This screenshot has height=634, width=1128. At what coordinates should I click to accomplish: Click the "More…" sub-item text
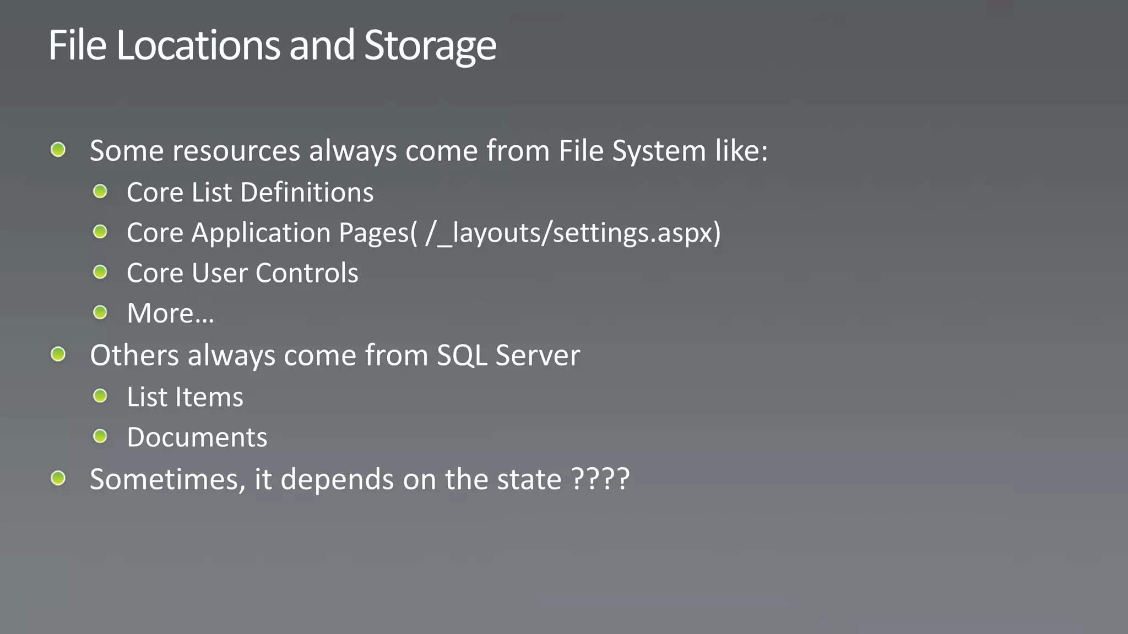(170, 314)
